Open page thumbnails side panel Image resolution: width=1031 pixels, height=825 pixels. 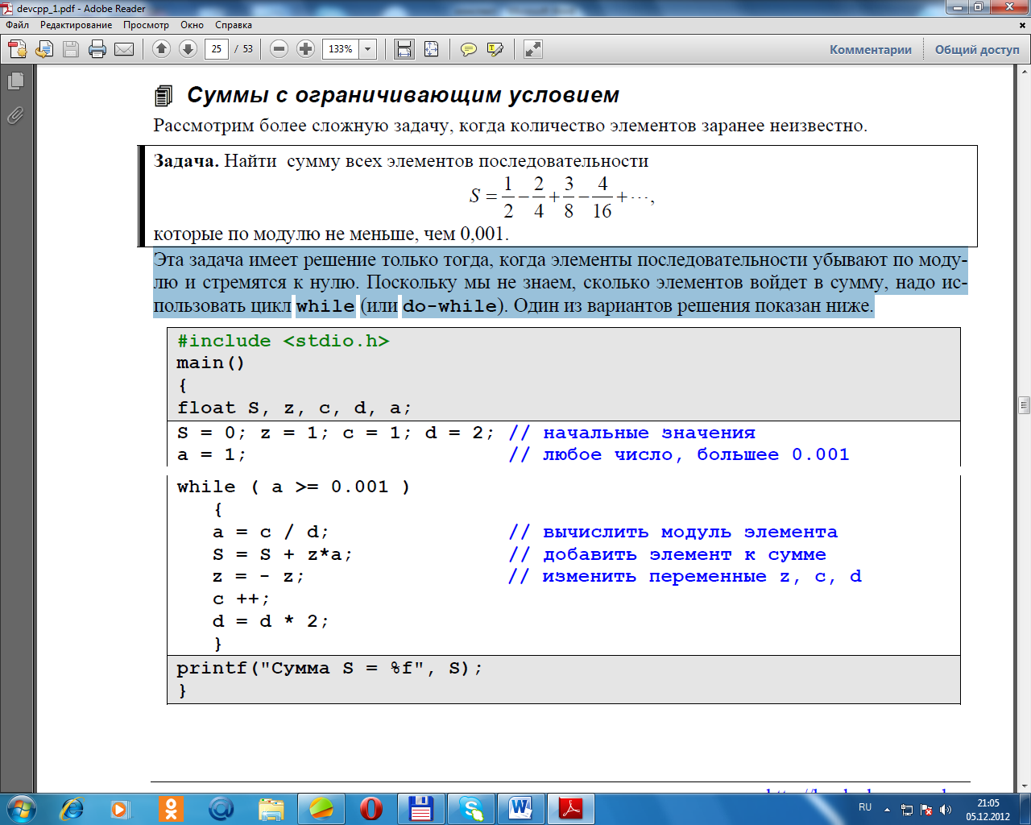coord(15,81)
